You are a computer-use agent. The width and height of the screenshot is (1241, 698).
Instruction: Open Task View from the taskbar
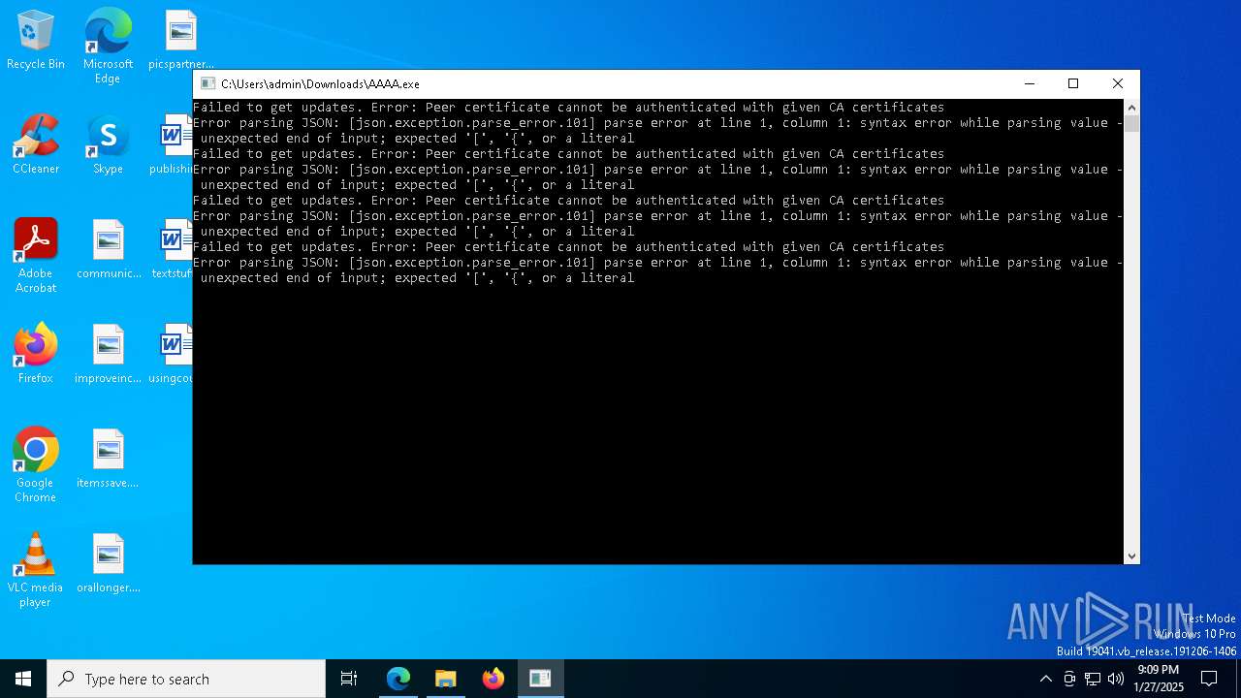(349, 679)
